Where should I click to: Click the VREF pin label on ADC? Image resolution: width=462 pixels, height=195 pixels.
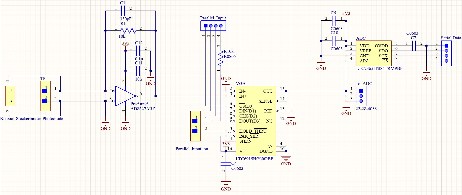(x=365, y=51)
